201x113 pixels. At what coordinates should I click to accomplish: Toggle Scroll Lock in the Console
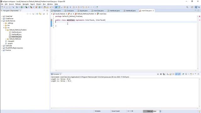pos(171,74)
